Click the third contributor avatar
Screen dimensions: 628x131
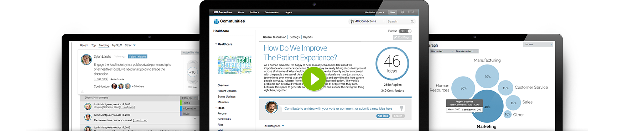tap(128, 86)
